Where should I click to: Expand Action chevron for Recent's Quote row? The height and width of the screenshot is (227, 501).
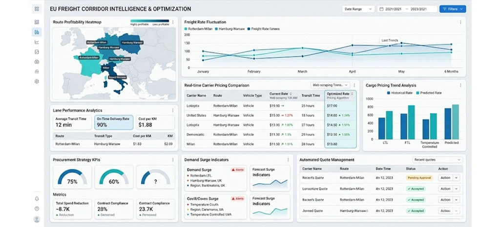(x=456, y=178)
